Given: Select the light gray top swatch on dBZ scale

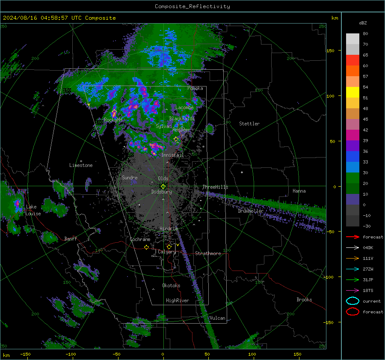Looking at the screenshot, I should 352,39.
